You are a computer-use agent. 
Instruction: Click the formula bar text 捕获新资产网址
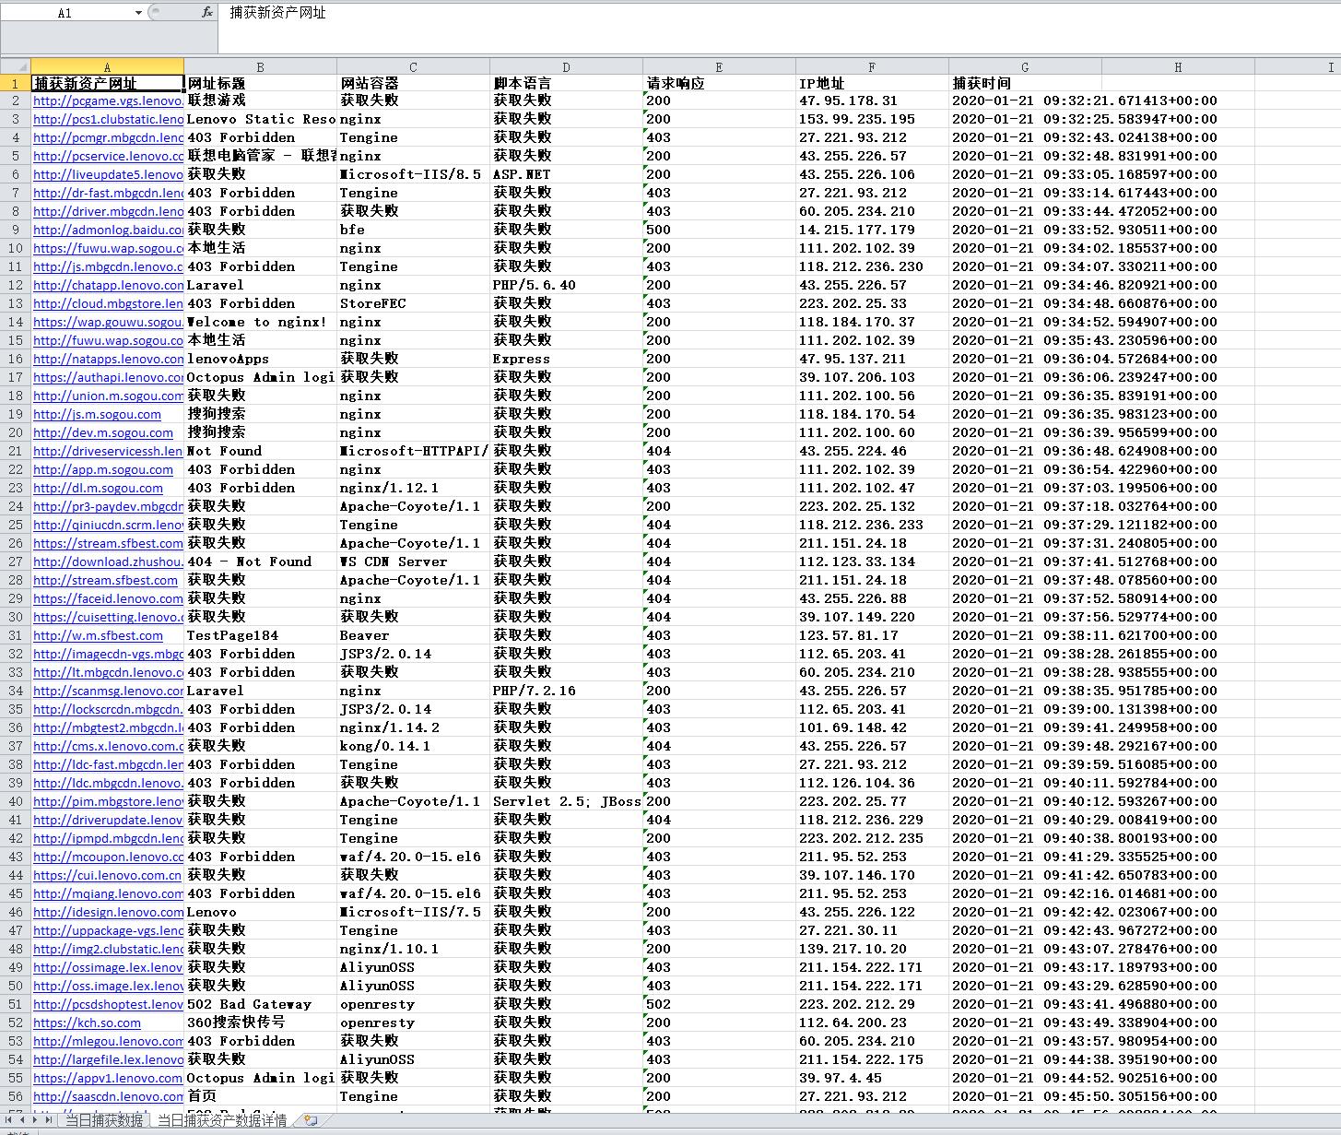tap(277, 13)
